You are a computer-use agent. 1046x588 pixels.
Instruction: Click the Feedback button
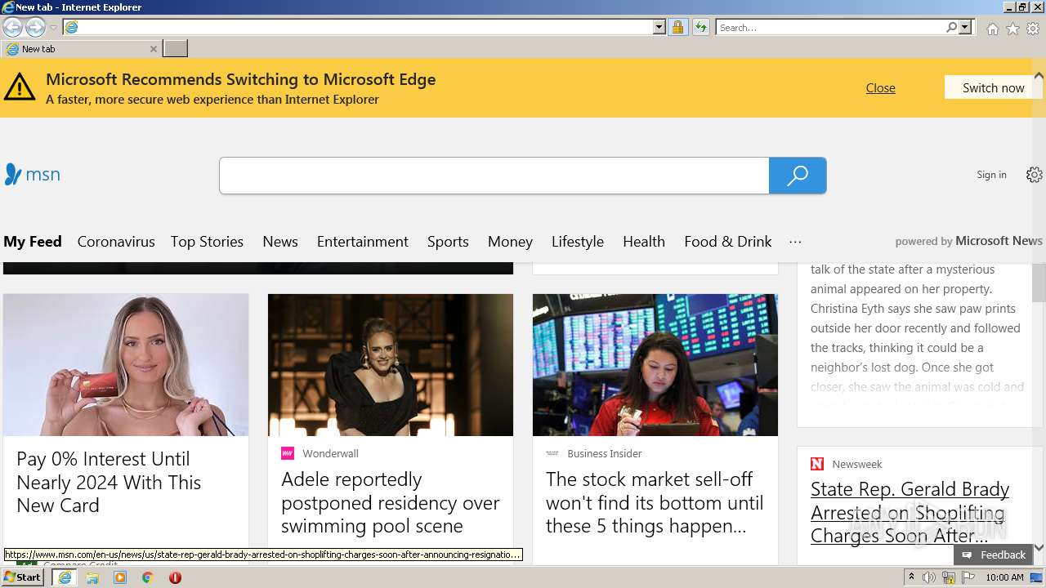click(995, 555)
